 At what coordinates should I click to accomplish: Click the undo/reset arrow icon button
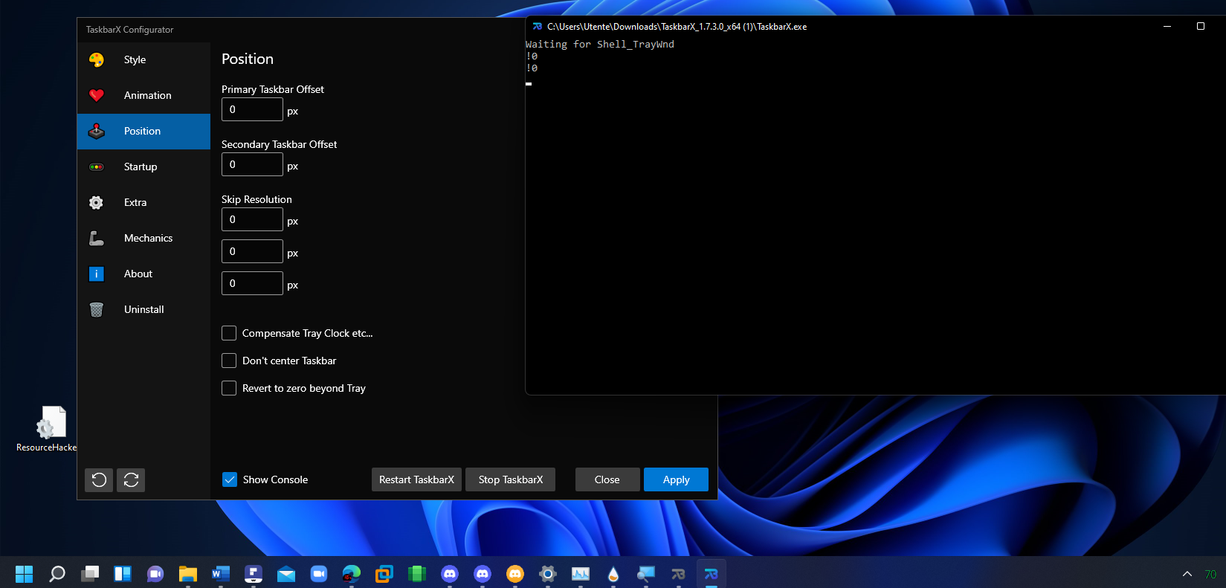pyautogui.click(x=99, y=480)
